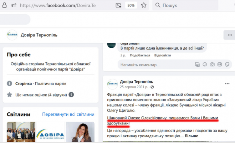Click comment text В партії лише одна іменинниця

pos(162,48)
